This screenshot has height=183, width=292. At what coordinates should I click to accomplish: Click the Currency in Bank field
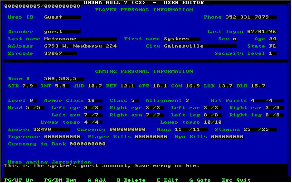point(88,144)
